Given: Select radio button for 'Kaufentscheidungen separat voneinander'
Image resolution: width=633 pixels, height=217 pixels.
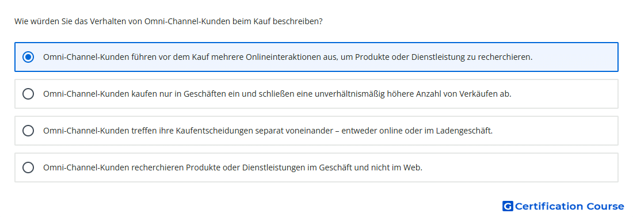Looking at the screenshot, I should pyautogui.click(x=28, y=131).
